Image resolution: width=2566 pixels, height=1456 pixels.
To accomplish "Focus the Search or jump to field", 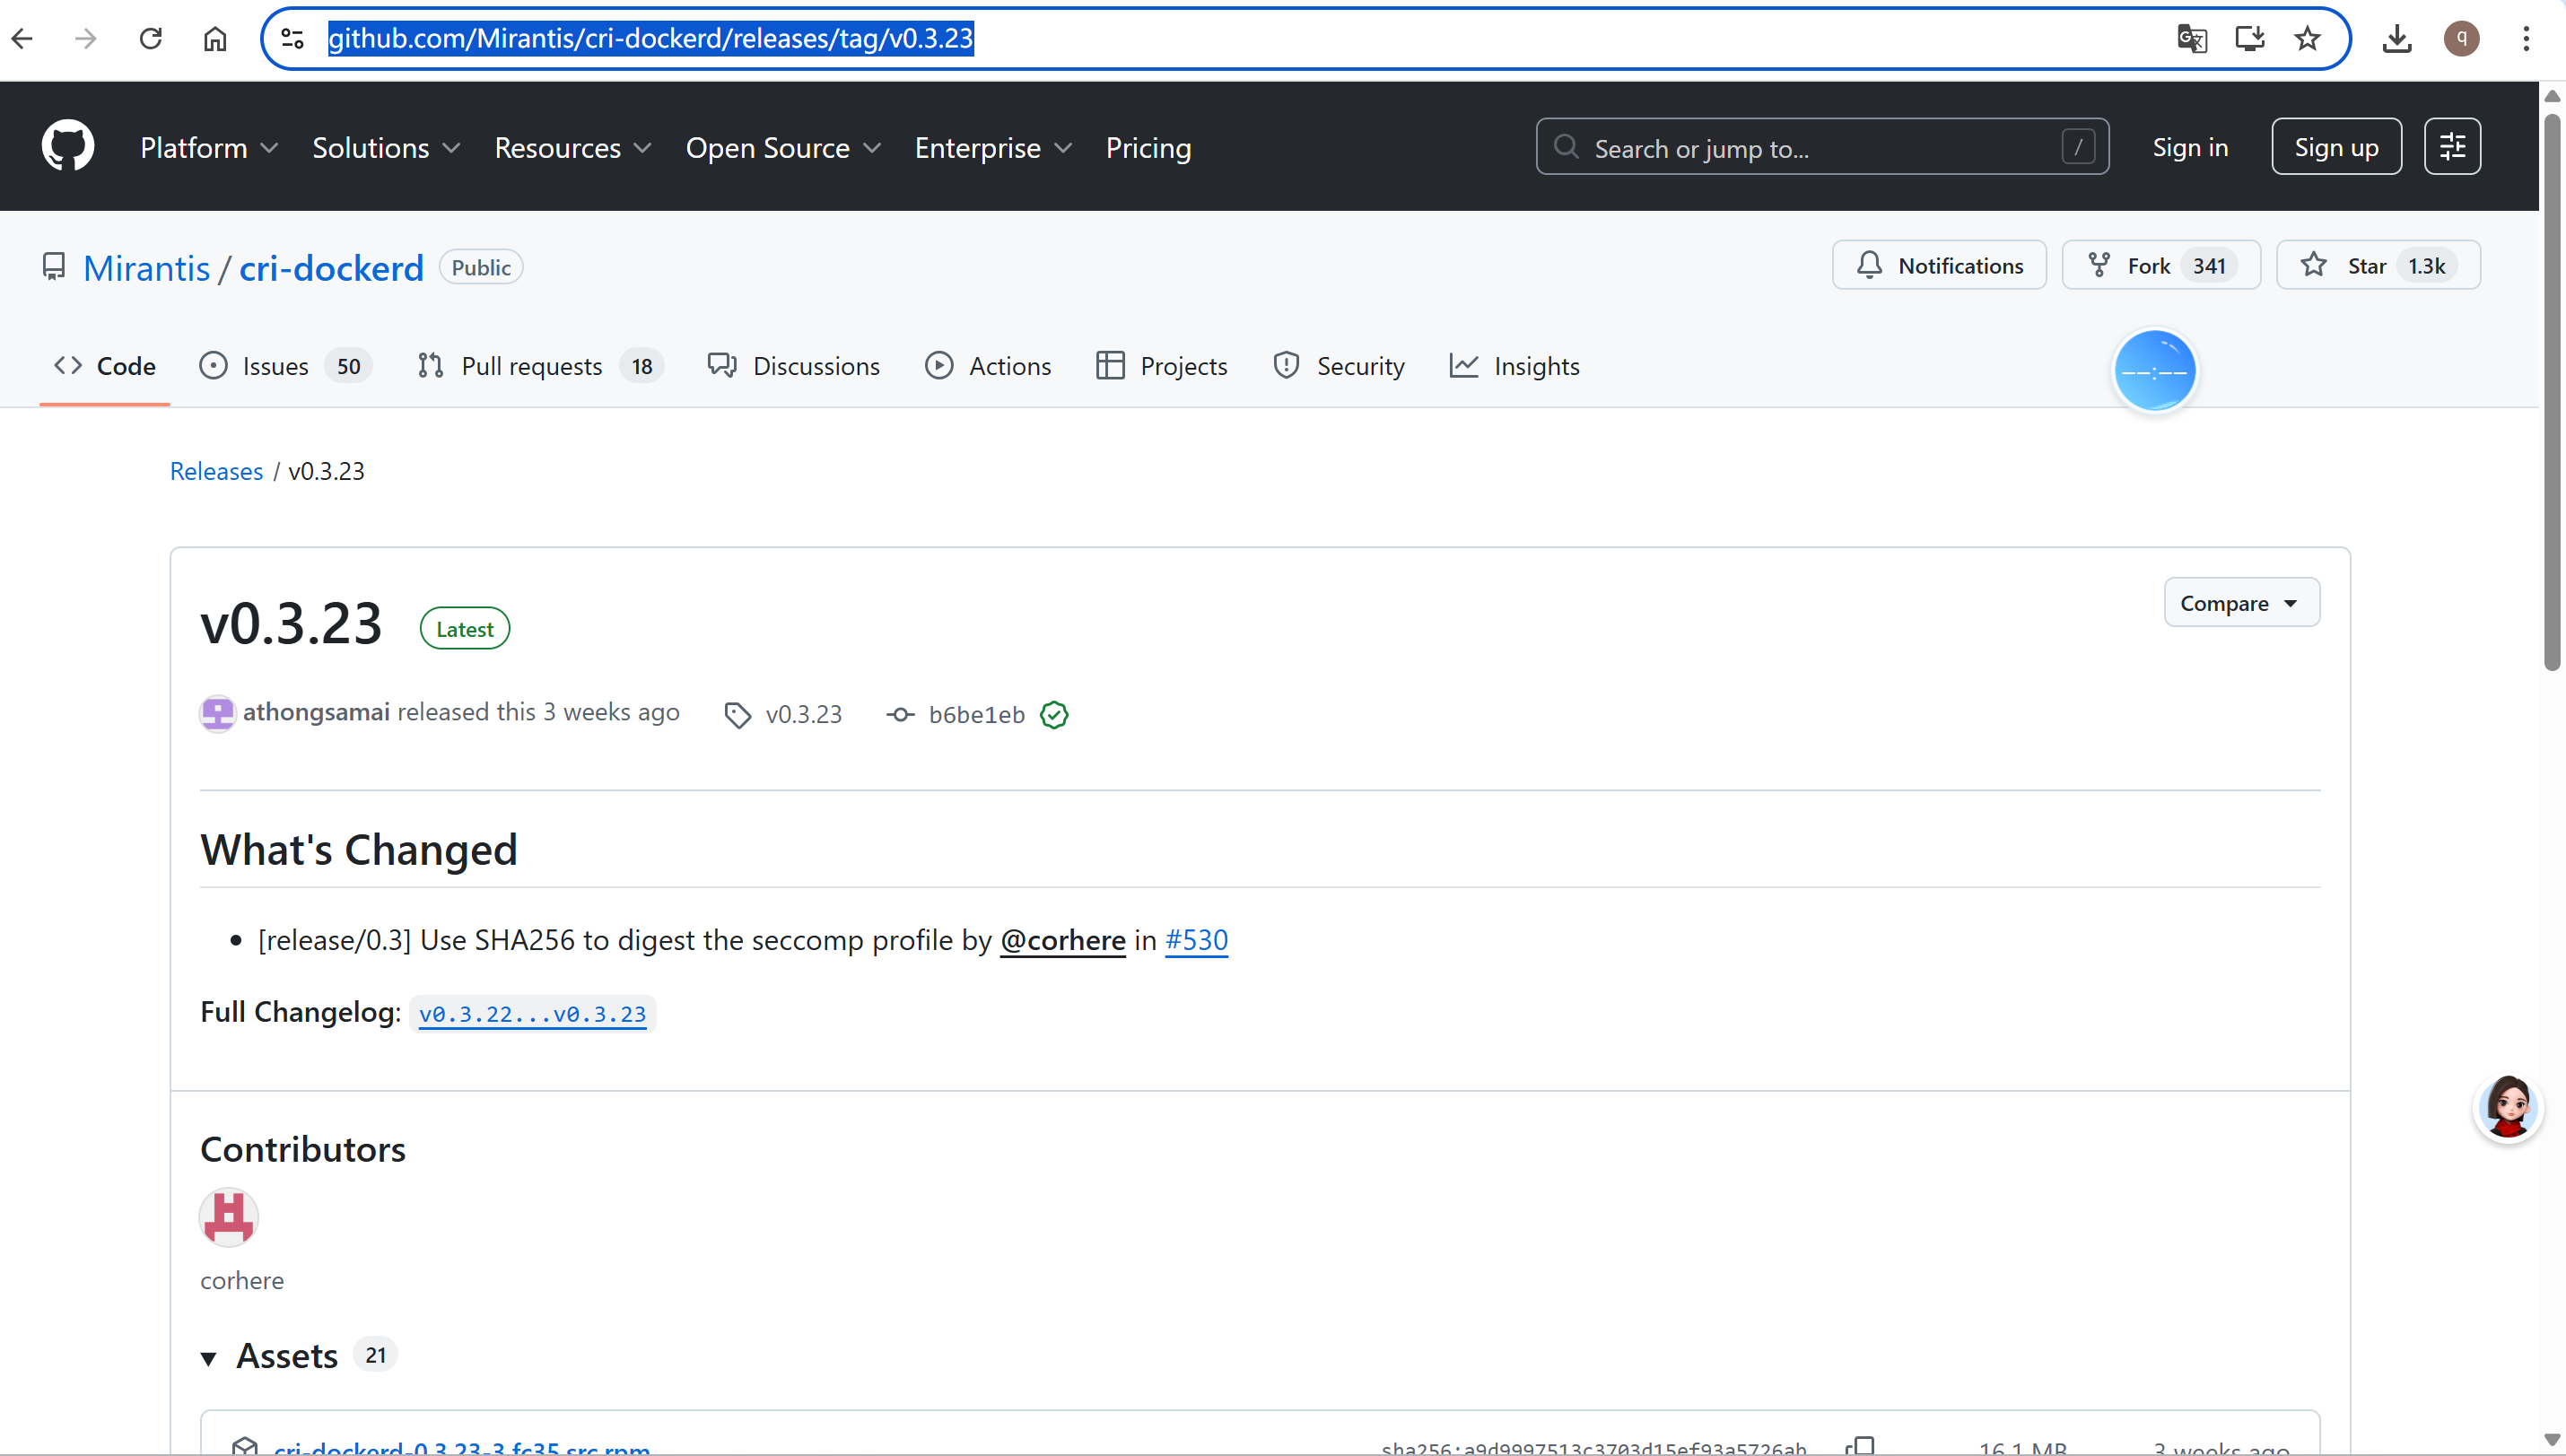I will 1822,147.
